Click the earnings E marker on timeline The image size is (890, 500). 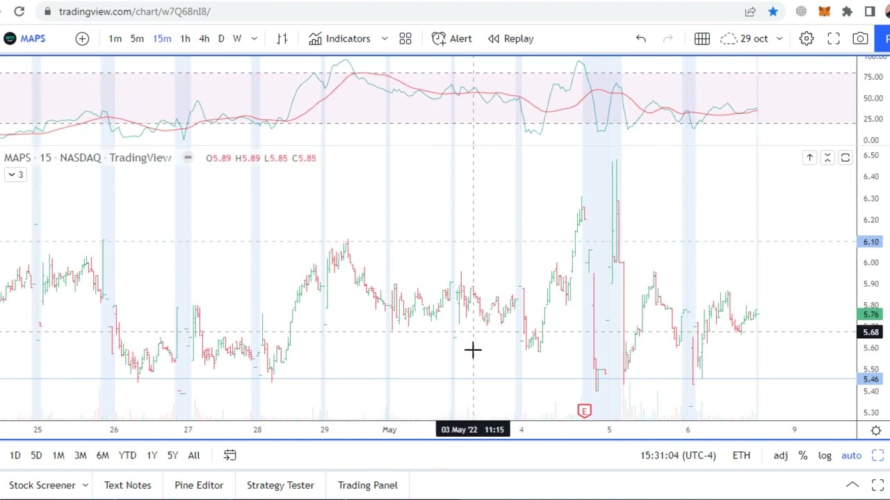pos(584,411)
